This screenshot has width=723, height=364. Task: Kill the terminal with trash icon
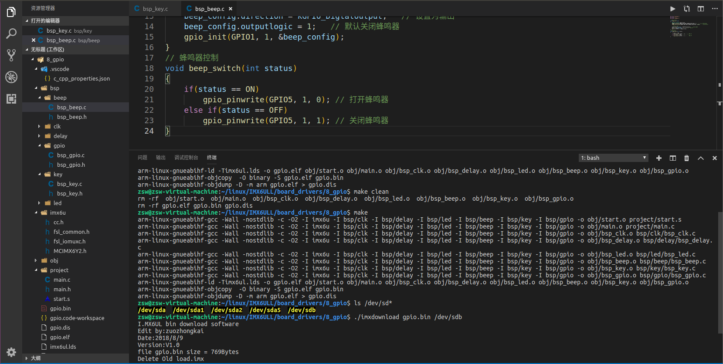tap(687, 158)
